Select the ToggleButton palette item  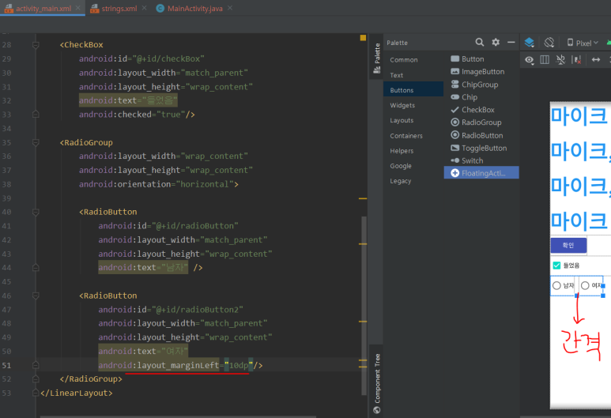pos(481,148)
